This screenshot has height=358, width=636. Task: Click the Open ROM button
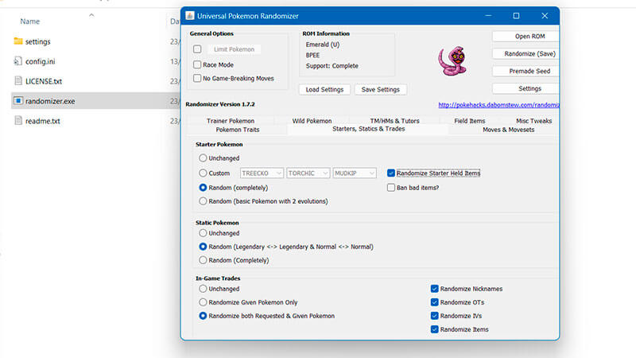525,36
